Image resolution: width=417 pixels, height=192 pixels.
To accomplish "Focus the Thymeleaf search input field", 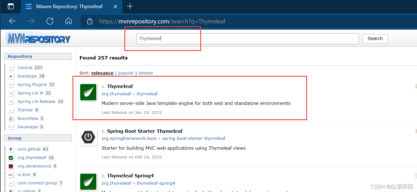I will 247,39.
